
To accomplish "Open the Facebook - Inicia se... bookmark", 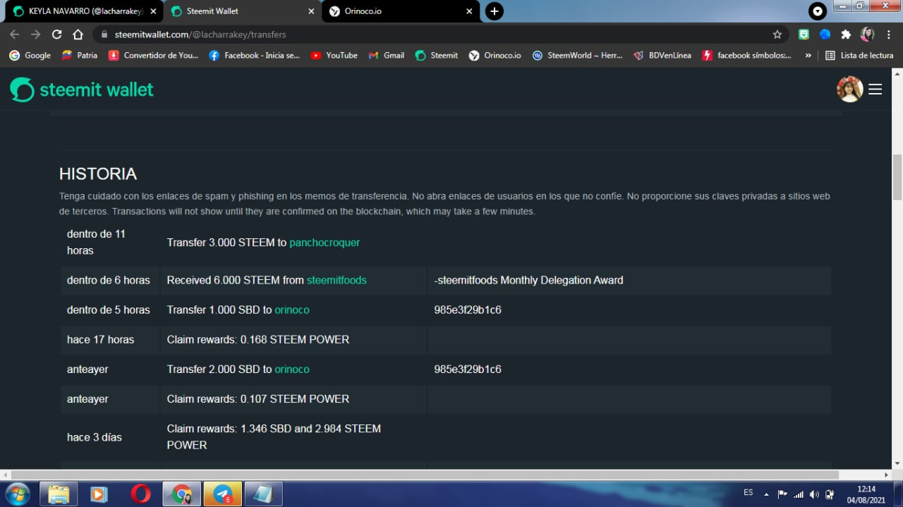I will point(255,55).
